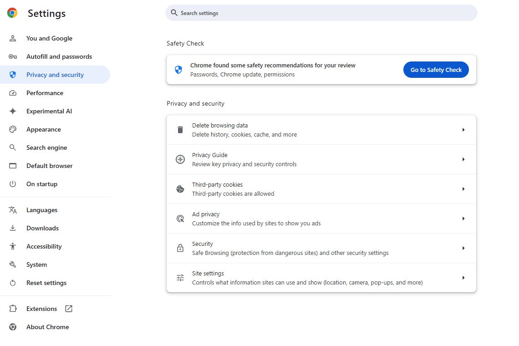Click the wrench System icon
The image size is (519, 346).
coord(13,265)
